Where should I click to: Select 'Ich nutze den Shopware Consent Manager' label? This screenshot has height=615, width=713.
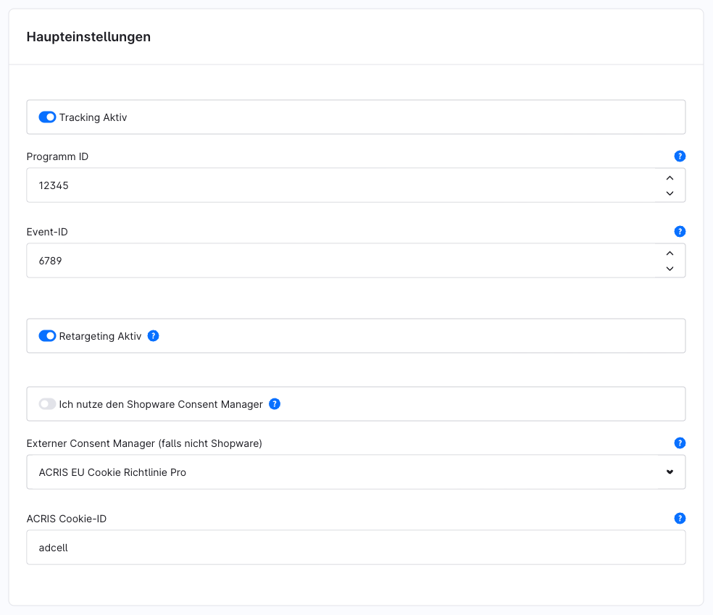(161, 404)
